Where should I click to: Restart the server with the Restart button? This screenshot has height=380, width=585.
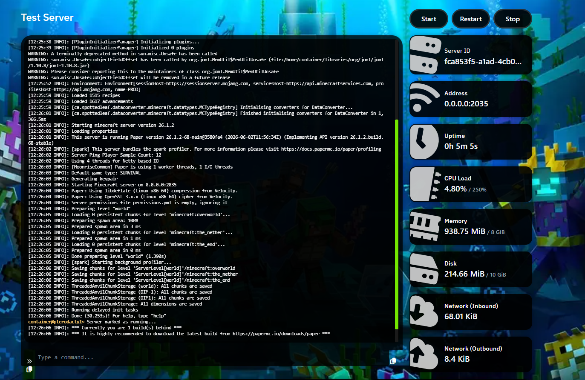[x=471, y=19]
